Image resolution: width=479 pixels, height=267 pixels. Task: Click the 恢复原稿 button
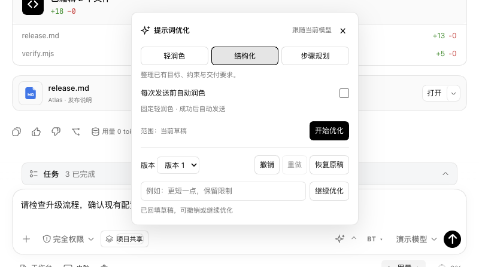pyautogui.click(x=329, y=165)
